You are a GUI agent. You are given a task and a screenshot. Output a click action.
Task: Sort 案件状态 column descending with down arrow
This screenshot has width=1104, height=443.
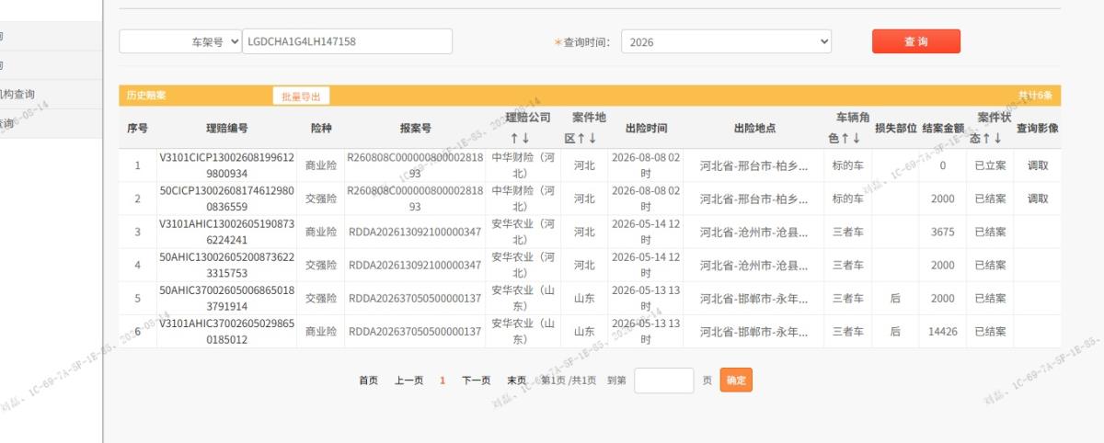[x=998, y=138]
